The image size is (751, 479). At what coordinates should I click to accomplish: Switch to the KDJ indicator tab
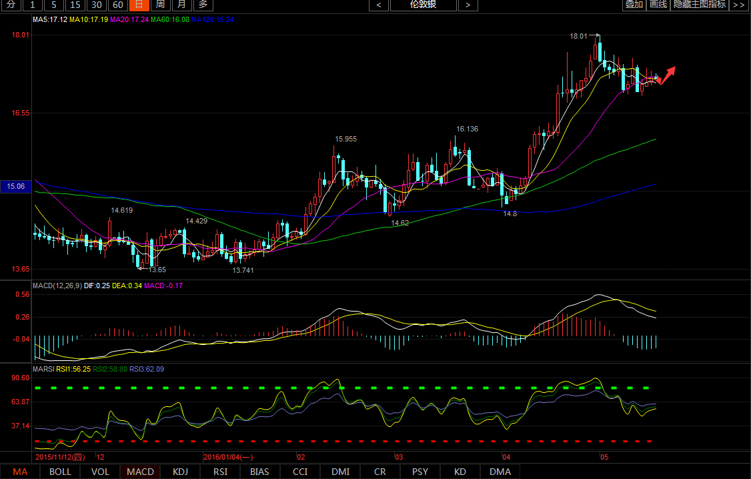click(180, 472)
